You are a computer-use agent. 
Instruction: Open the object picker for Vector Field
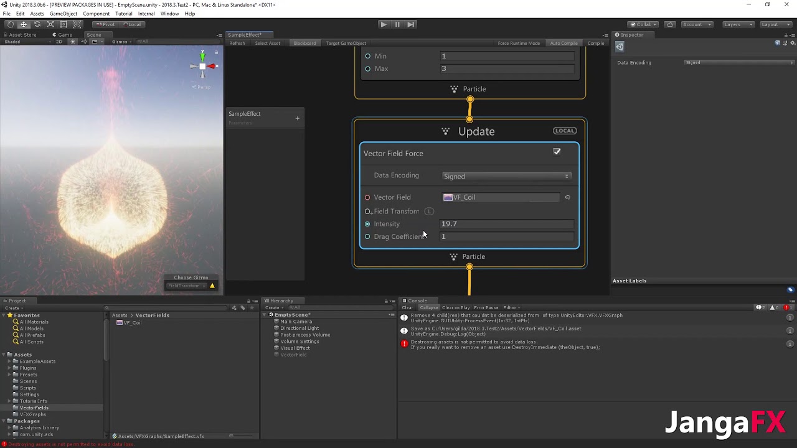[x=567, y=197]
